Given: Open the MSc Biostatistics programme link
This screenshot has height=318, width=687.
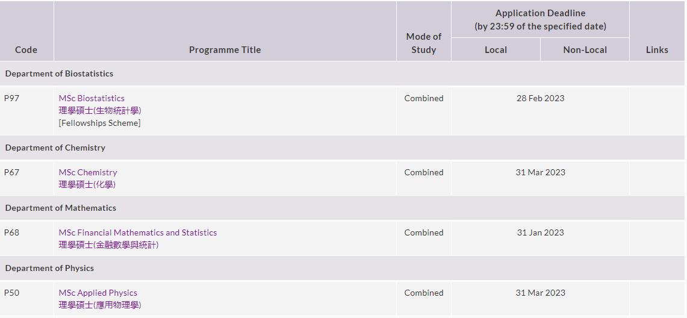Looking at the screenshot, I should [x=92, y=98].
